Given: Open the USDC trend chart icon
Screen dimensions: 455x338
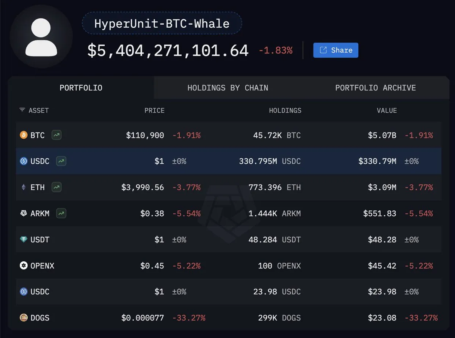Looking at the screenshot, I should point(61,161).
